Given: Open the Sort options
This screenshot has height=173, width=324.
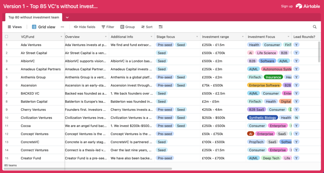Looking at the screenshot, I should pos(147,27).
